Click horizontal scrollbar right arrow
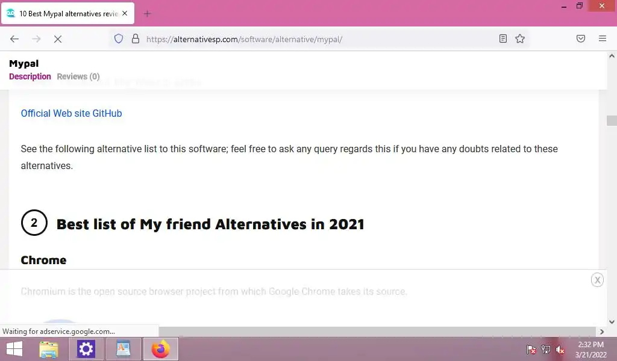Image resolution: width=617 pixels, height=361 pixels. (x=602, y=332)
